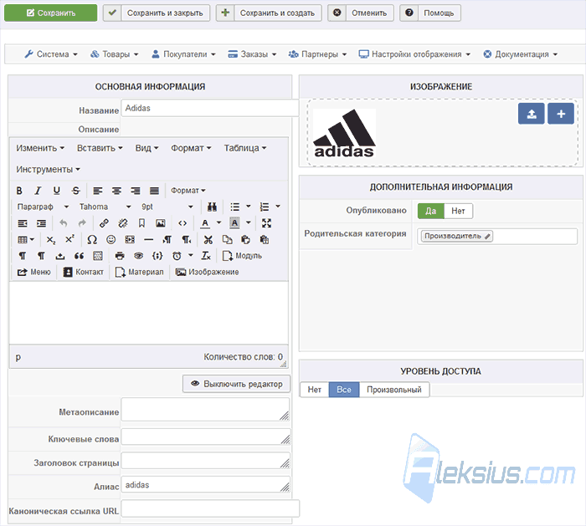Insert an anchor bookmark
The image size is (586, 526).
point(141,223)
